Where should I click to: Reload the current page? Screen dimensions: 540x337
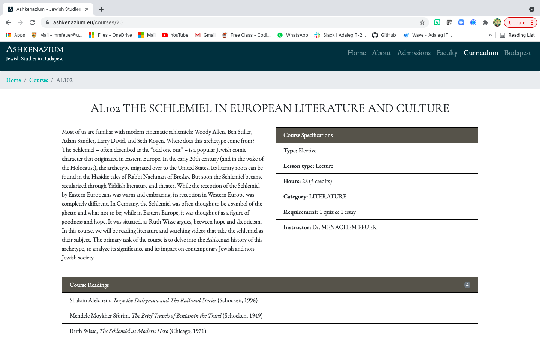pyautogui.click(x=32, y=22)
